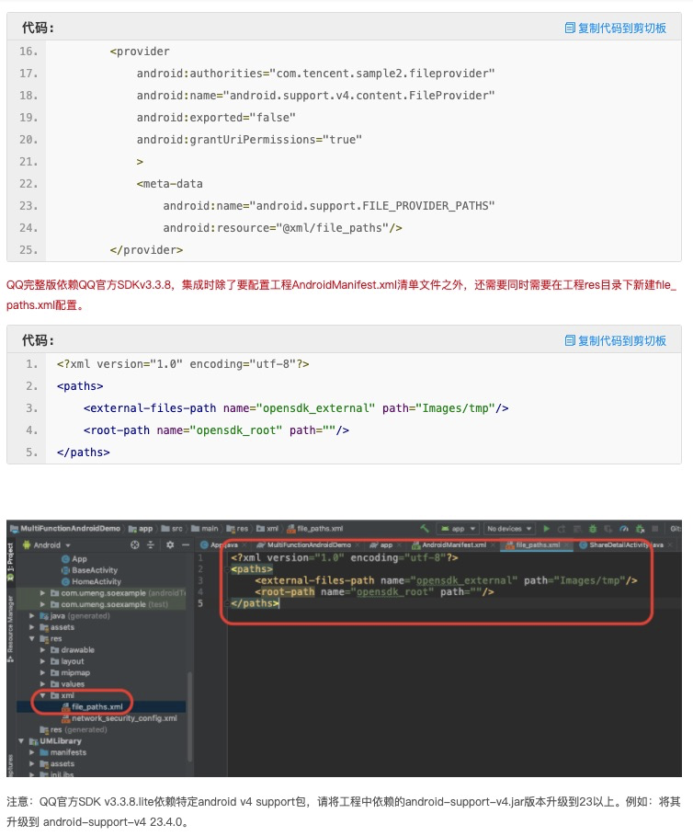Expand the layout folder arrow
This screenshot has width=693, height=836.
(x=42, y=661)
